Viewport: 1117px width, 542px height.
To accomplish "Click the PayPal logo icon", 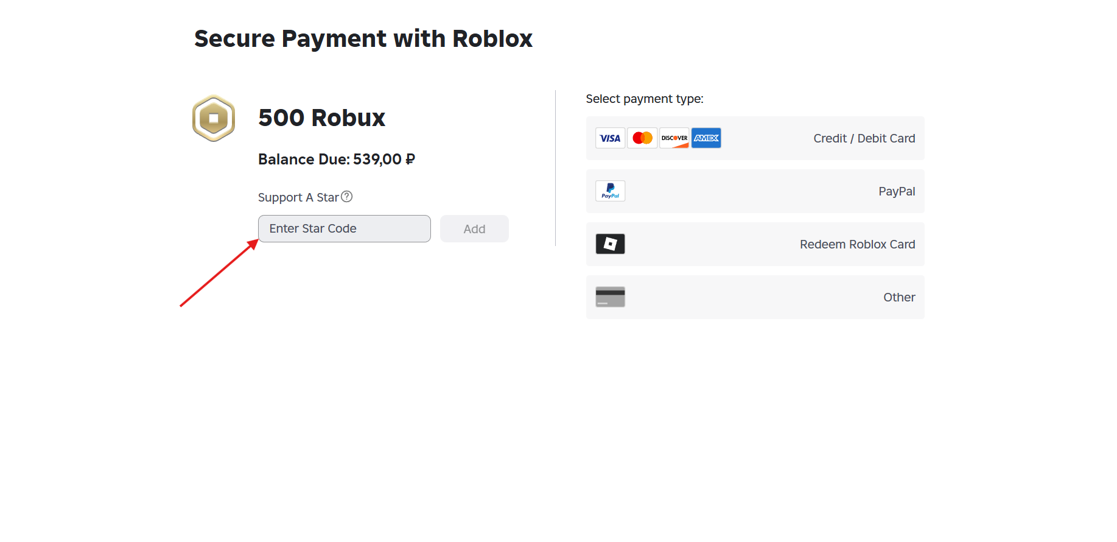I will point(610,191).
